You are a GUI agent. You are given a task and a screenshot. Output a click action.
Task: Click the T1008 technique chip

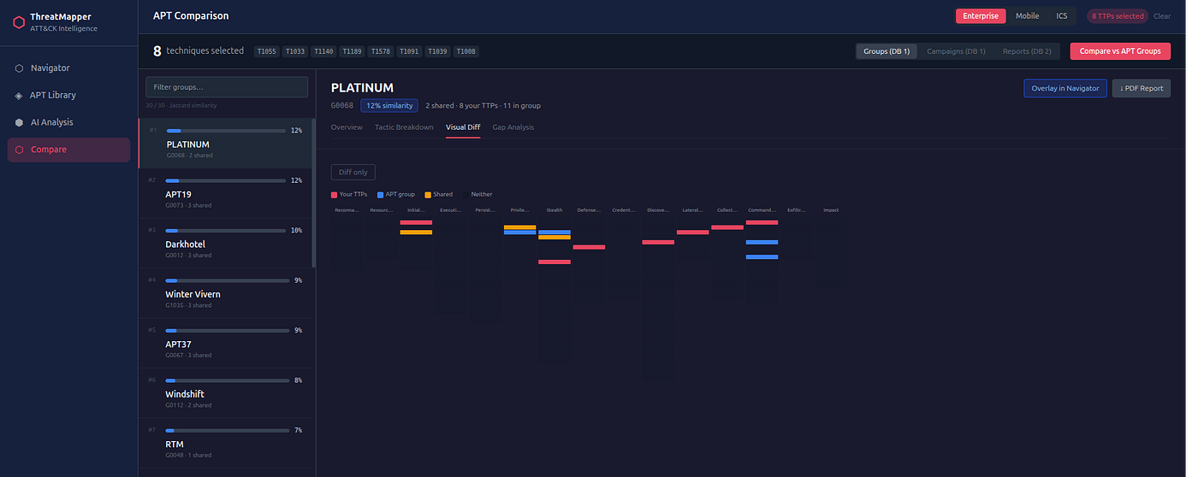(x=466, y=51)
